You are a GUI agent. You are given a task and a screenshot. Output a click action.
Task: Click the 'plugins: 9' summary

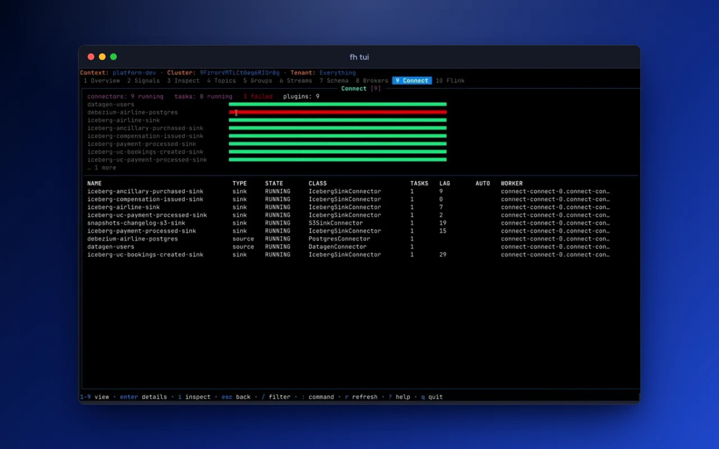pyautogui.click(x=301, y=97)
